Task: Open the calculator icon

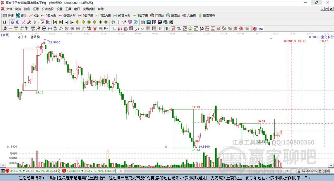Action: (148, 22)
